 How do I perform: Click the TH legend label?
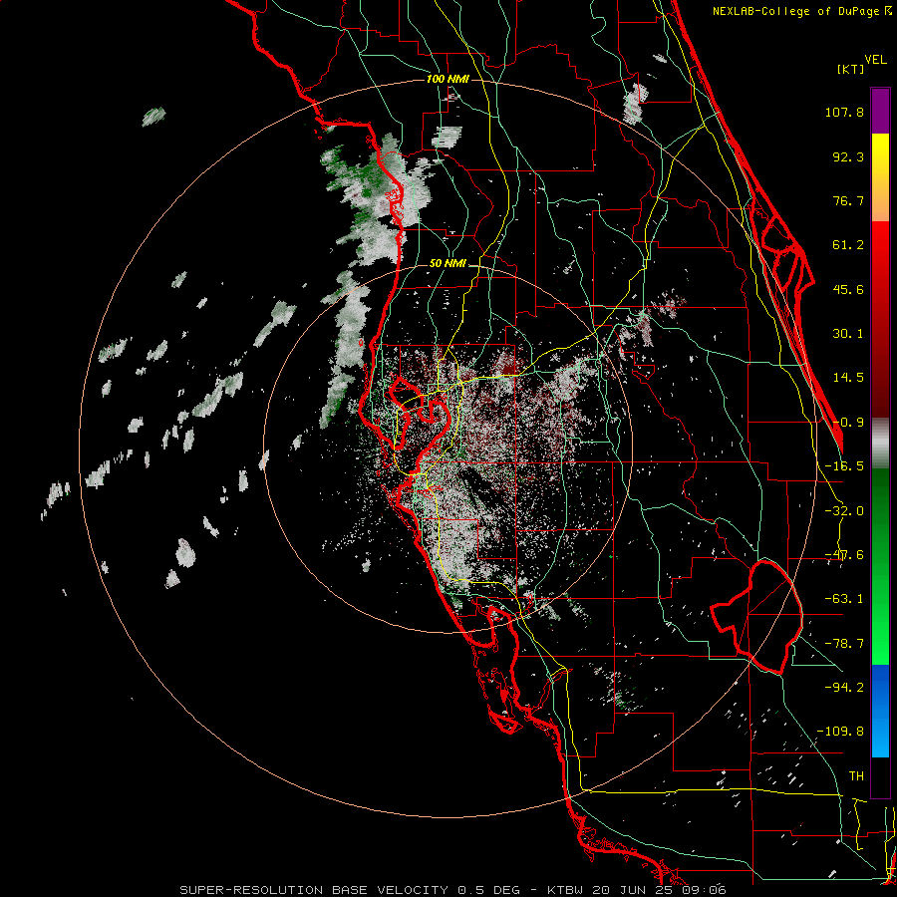click(x=856, y=776)
